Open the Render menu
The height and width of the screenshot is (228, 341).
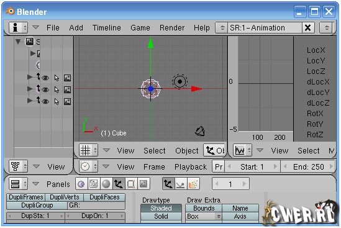click(172, 28)
